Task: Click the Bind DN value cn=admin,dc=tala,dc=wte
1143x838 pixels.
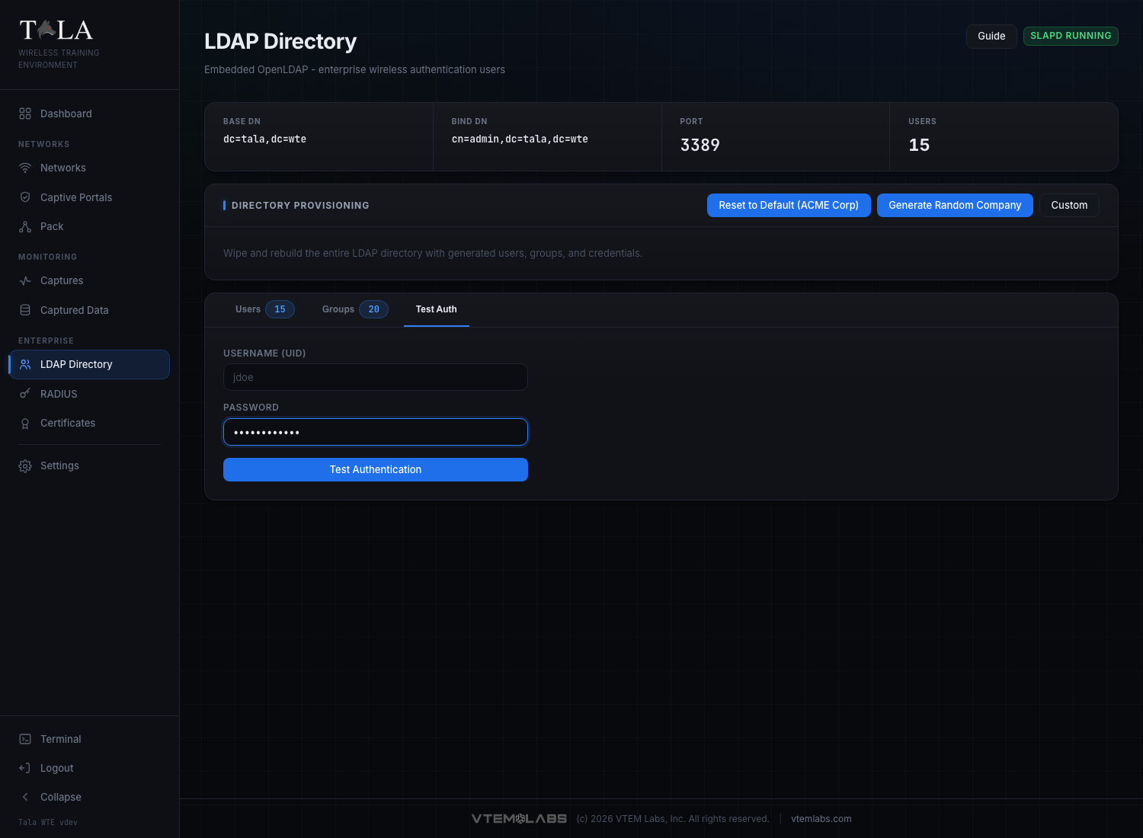Action: tap(520, 139)
